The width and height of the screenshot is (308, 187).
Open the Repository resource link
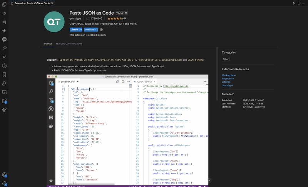(x=228, y=79)
